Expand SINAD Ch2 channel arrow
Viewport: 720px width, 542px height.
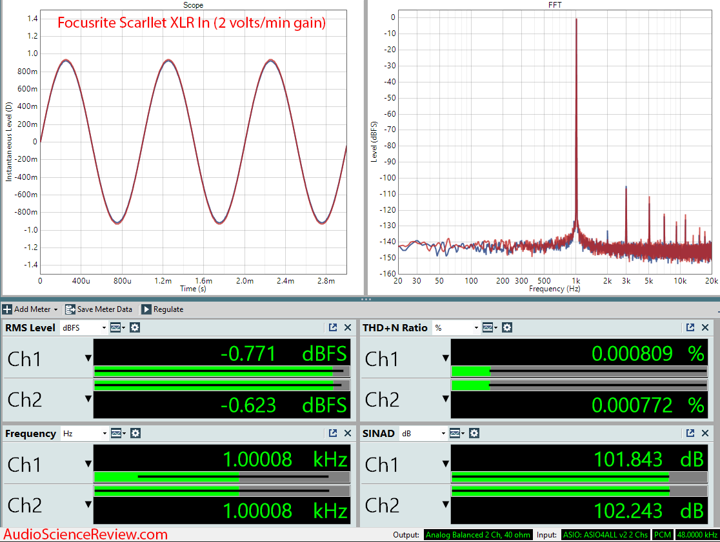445,505
